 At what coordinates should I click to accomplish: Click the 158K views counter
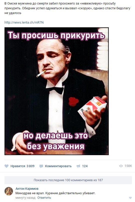128,166
